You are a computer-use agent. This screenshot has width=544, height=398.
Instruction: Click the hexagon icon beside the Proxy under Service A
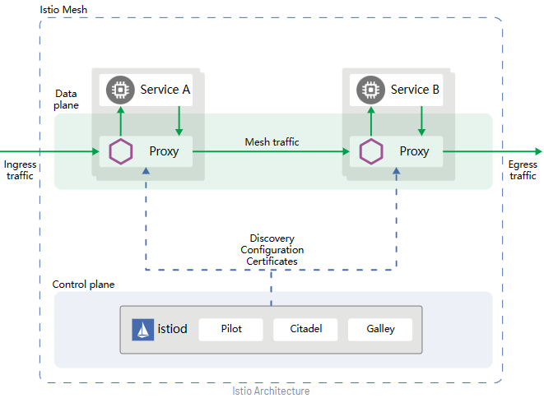click(x=121, y=151)
